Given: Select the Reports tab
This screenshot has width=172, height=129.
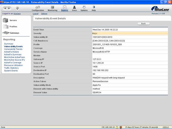Looking at the screenshot, I should tap(64, 8).
